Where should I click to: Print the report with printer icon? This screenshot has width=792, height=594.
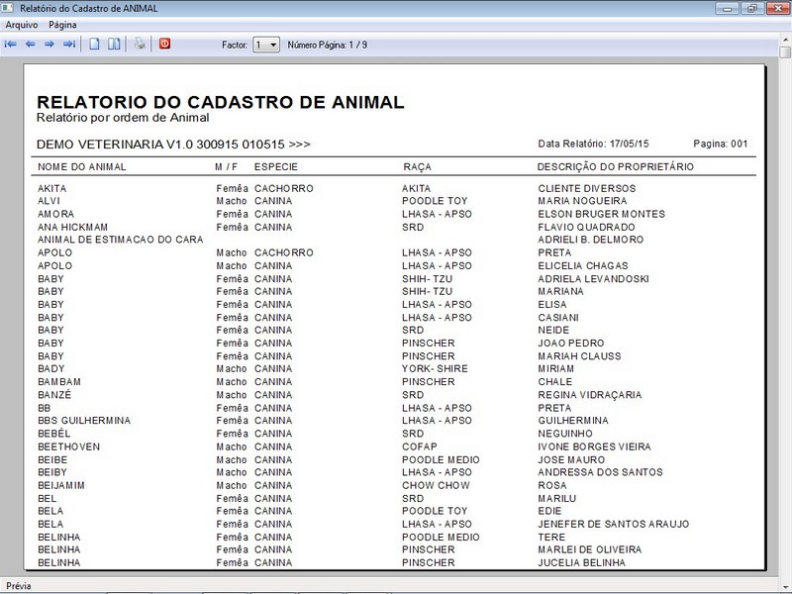point(140,44)
